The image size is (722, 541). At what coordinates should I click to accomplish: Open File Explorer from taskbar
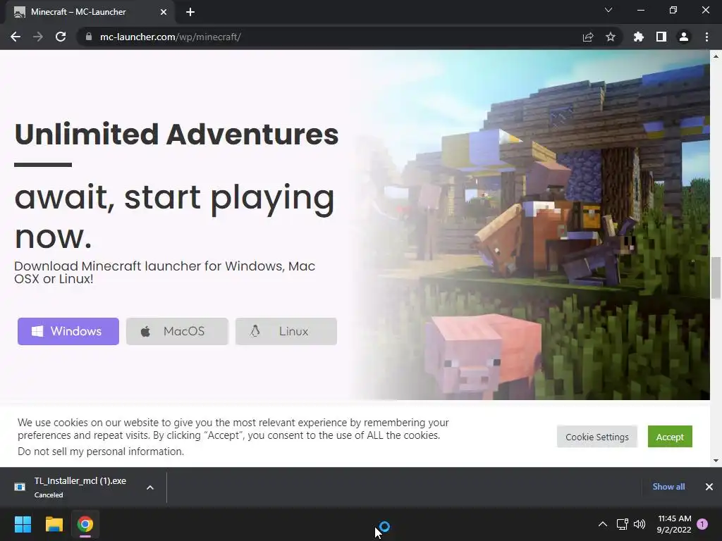(54, 524)
